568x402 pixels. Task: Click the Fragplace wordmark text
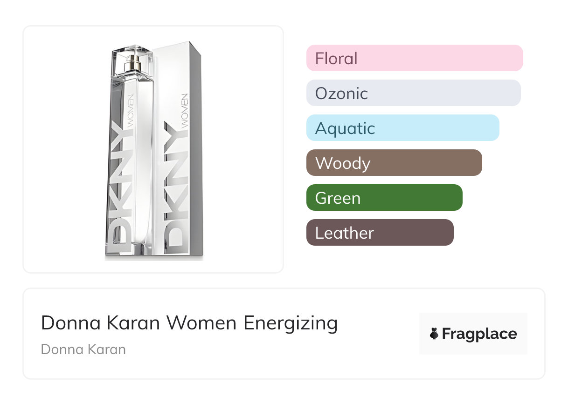click(479, 334)
